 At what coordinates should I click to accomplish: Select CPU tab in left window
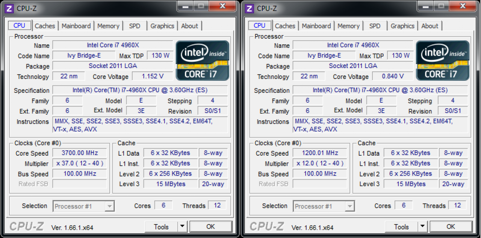[x=19, y=25]
